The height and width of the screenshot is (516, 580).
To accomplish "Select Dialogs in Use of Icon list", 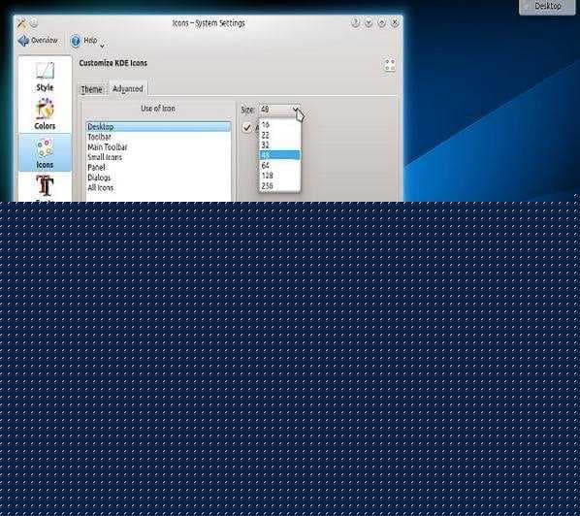I will click(x=158, y=177).
